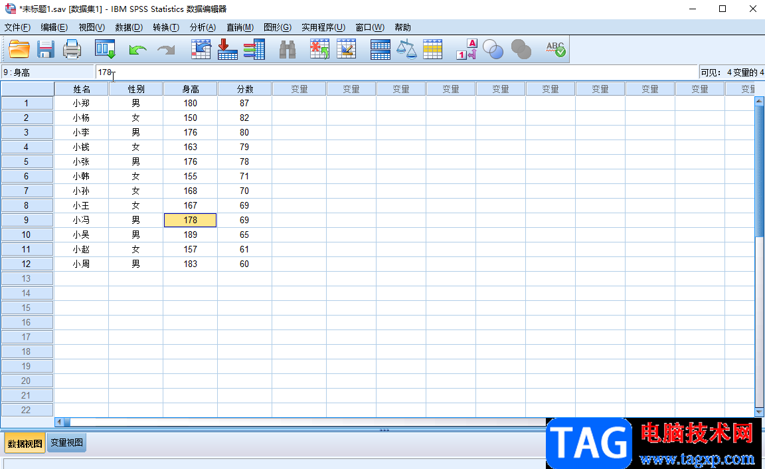Select the name cell 小孙

pos(82,191)
